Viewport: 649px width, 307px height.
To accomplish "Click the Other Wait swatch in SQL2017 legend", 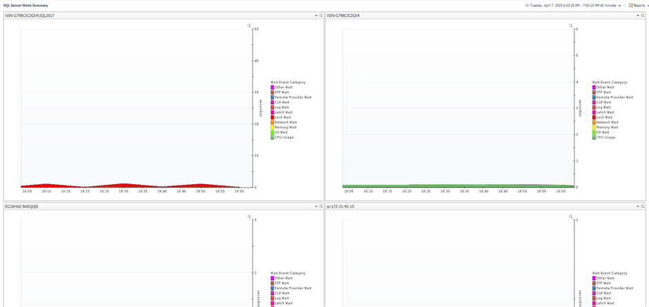I will pyautogui.click(x=272, y=88).
